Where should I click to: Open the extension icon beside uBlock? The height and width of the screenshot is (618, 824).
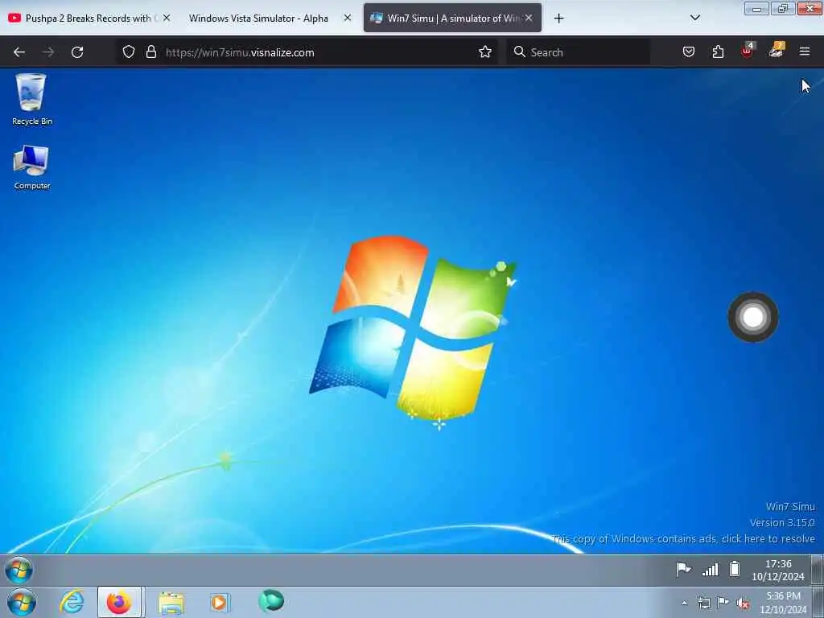(x=777, y=51)
